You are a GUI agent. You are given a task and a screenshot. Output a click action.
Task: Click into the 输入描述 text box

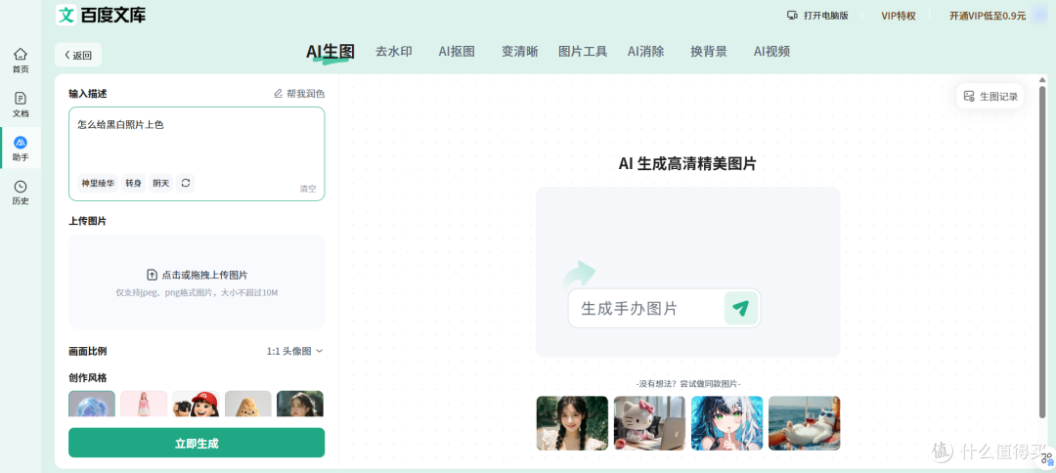(x=197, y=154)
